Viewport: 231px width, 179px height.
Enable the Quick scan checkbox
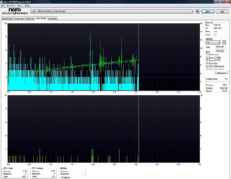click(207, 54)
